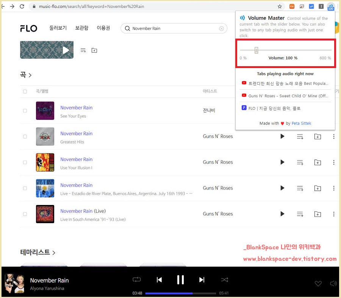Save Greatest Hits track to a folder
This screenshot has width=341, height=298.
[318, 137]
